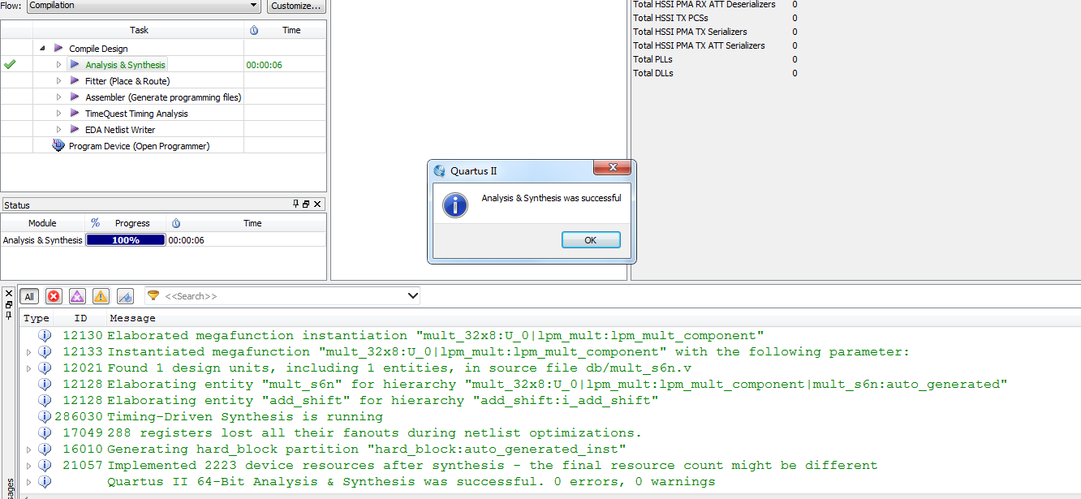Click the Messages Type column header

point(37,318)
